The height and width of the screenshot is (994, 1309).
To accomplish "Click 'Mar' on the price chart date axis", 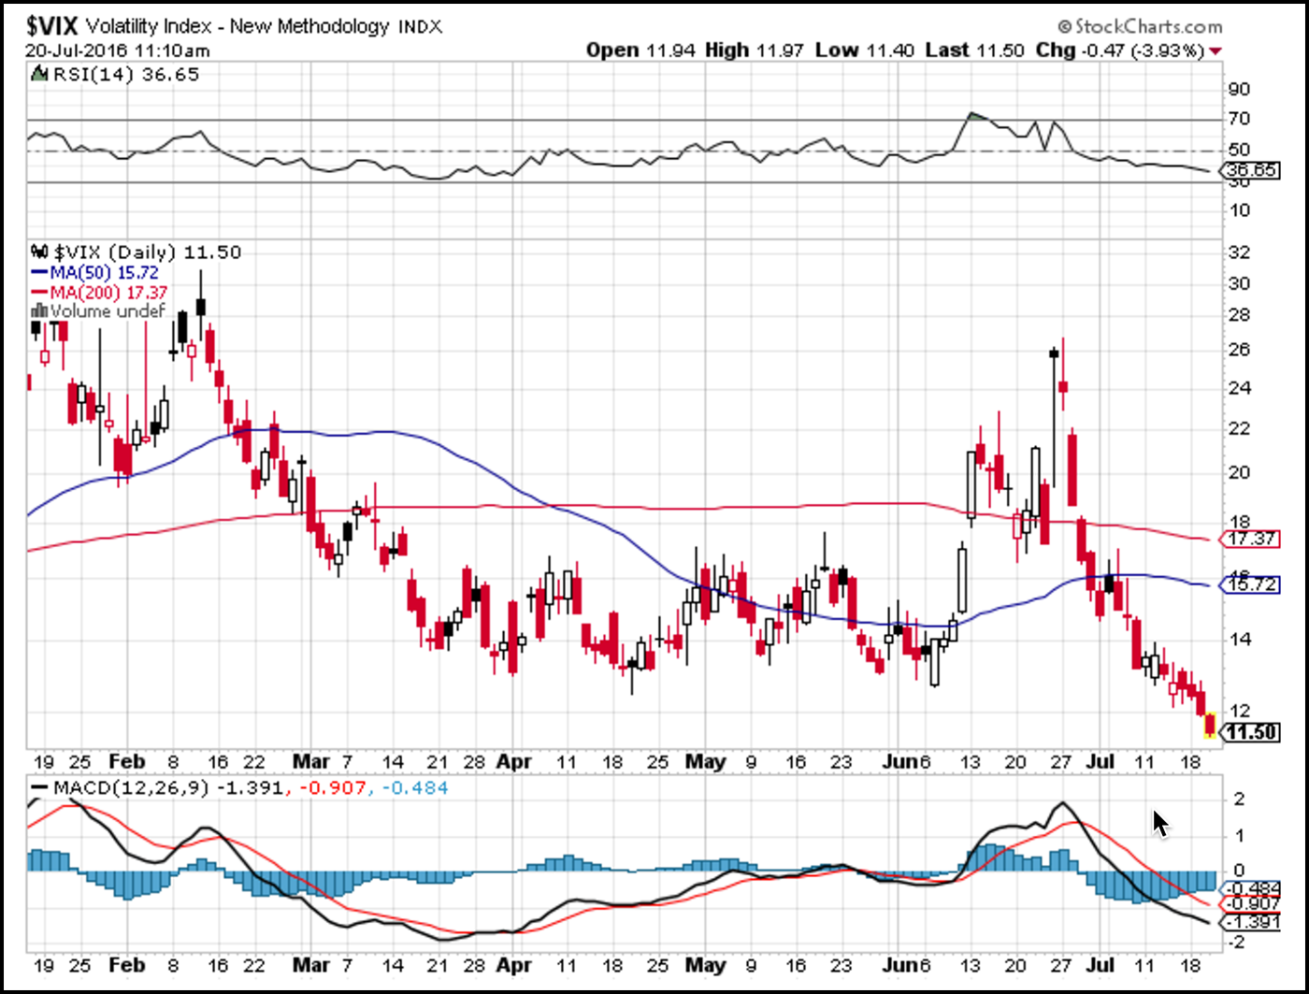I will (x=310, y=761).
